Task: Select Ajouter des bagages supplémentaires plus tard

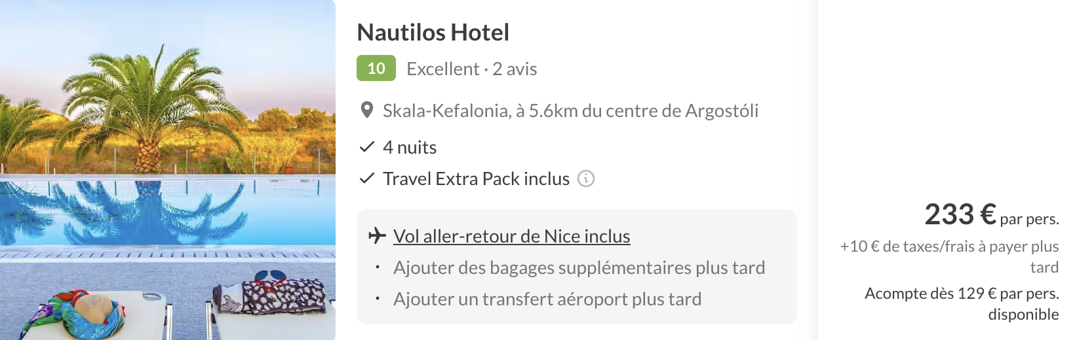Action: tap(579, 267)
